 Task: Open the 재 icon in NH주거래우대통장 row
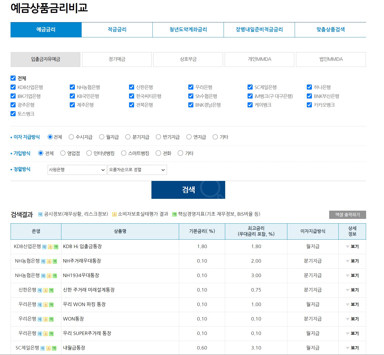pyautogui.click(x=43, y=262)
